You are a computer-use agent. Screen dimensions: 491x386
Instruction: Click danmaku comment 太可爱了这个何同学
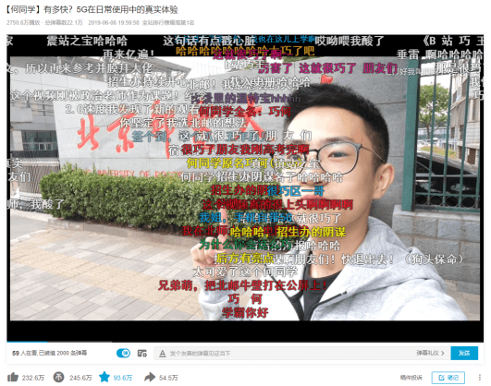[245, 271]
